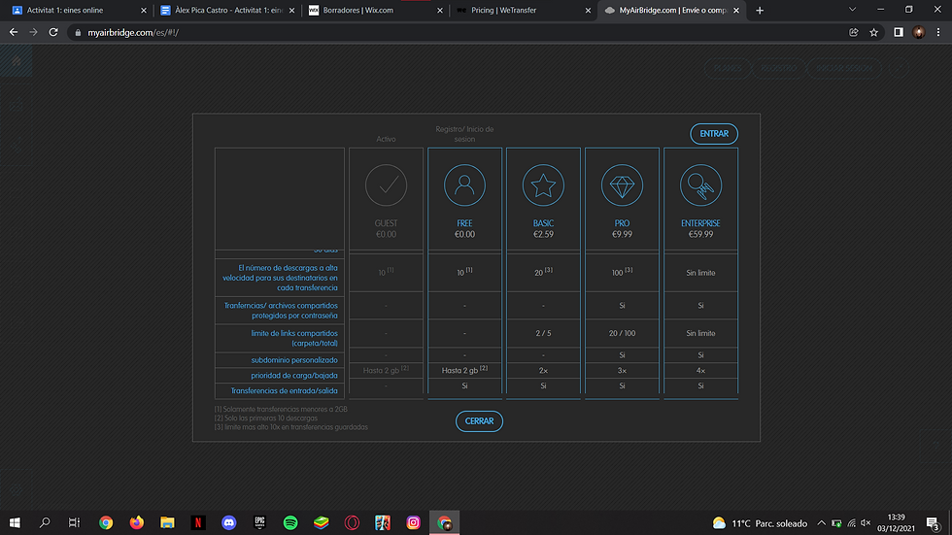Switch to Pricing WeTransfer tab

(524, 11)
